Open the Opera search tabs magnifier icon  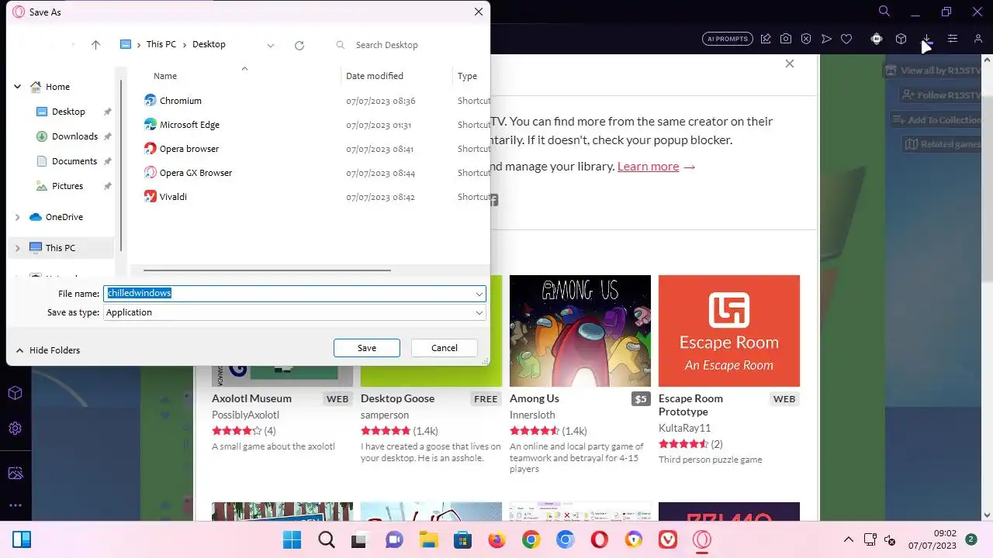coord(884,11)
